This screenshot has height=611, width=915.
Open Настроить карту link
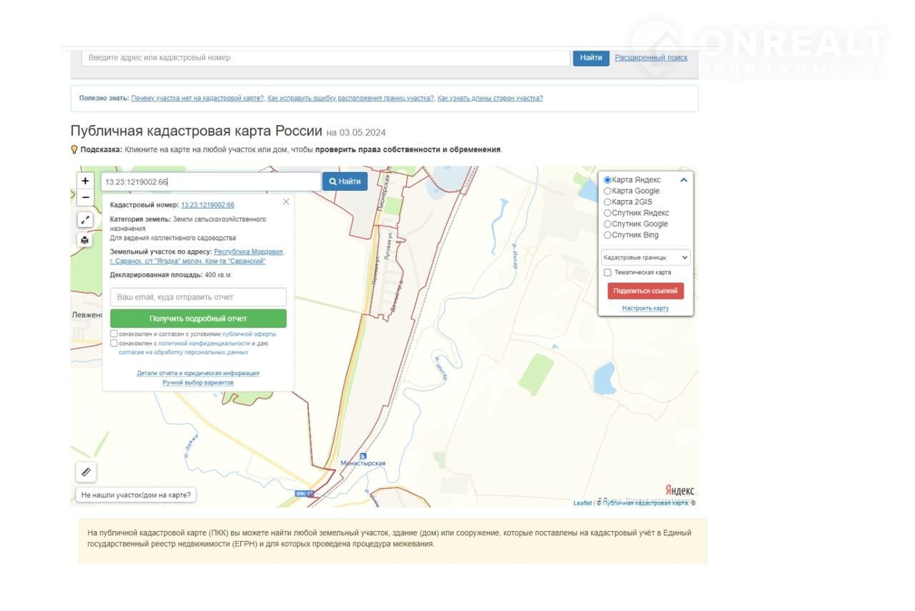[645, 308]
